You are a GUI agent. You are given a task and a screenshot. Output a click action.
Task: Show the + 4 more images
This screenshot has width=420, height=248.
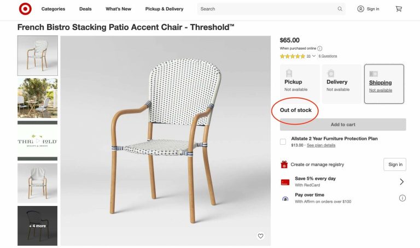[37, 225]
